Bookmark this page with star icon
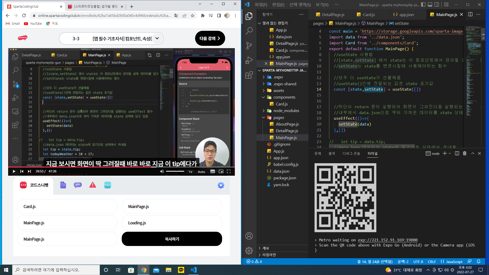The height and width of the screenshot is (275, 489). click(x=193, y=16)
